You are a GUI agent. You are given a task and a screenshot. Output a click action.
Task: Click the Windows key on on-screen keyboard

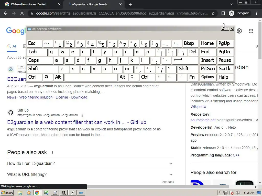[x=48, y=77]
